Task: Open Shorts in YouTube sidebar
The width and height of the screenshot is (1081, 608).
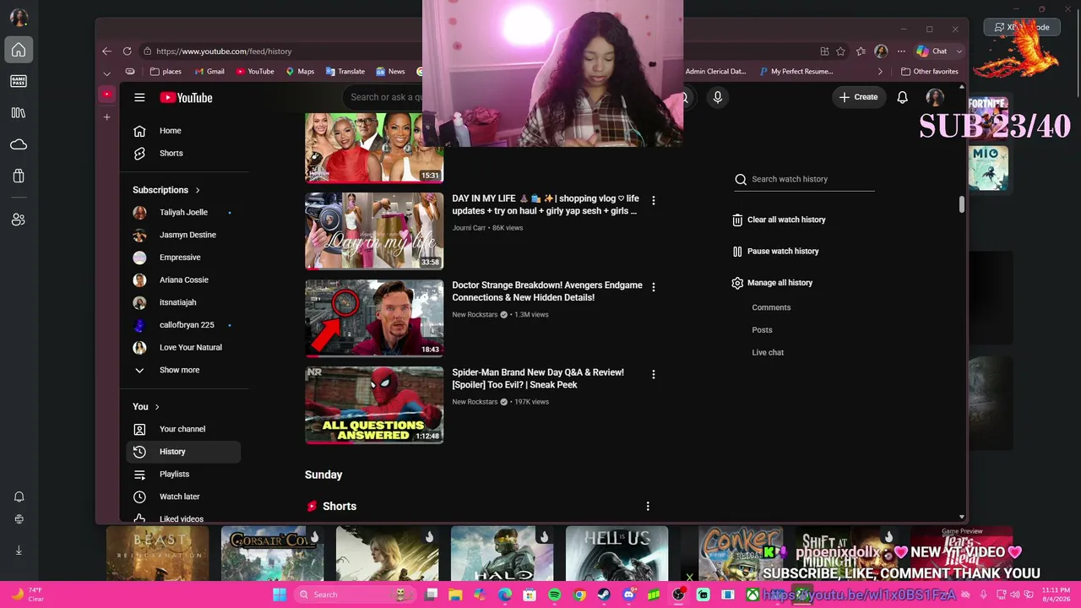Action: tap(184, 153)
